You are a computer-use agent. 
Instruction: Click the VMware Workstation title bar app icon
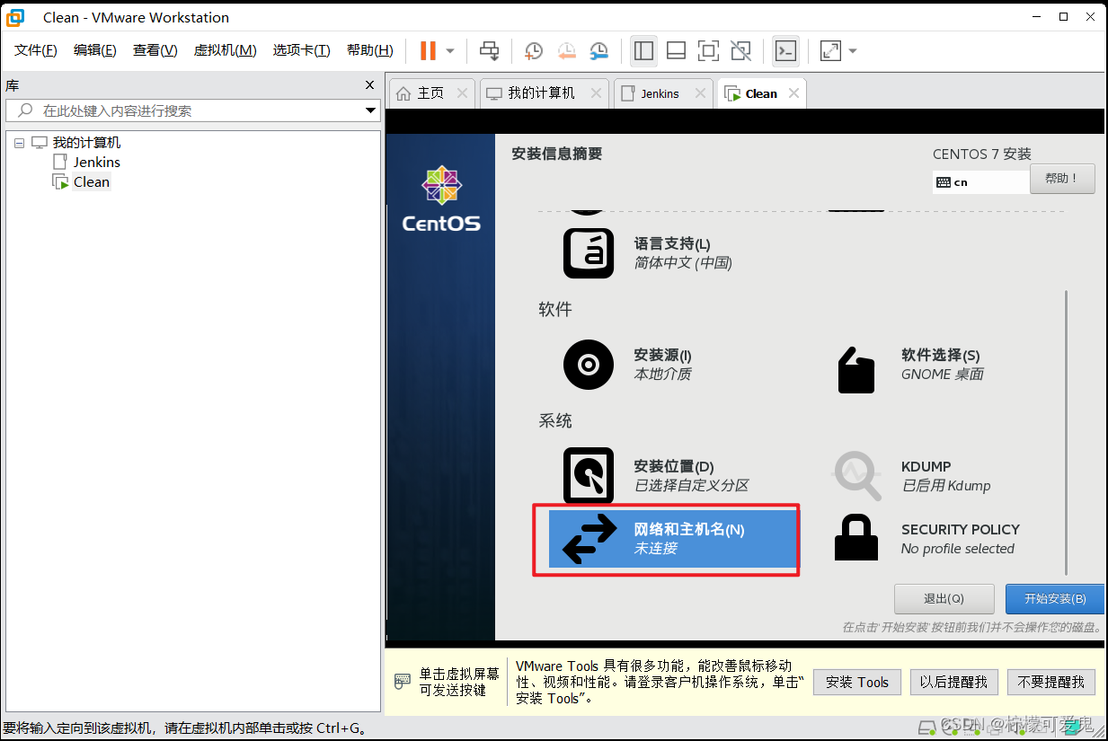pyautogui.click(x=15, y=17)
